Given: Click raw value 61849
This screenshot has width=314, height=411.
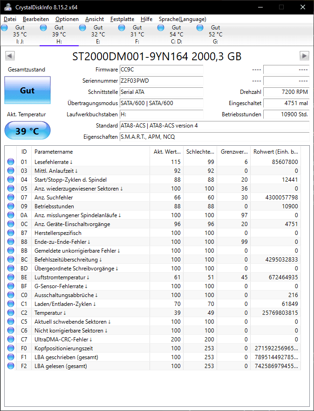Looking at the screenshot, I should [290, 304].
